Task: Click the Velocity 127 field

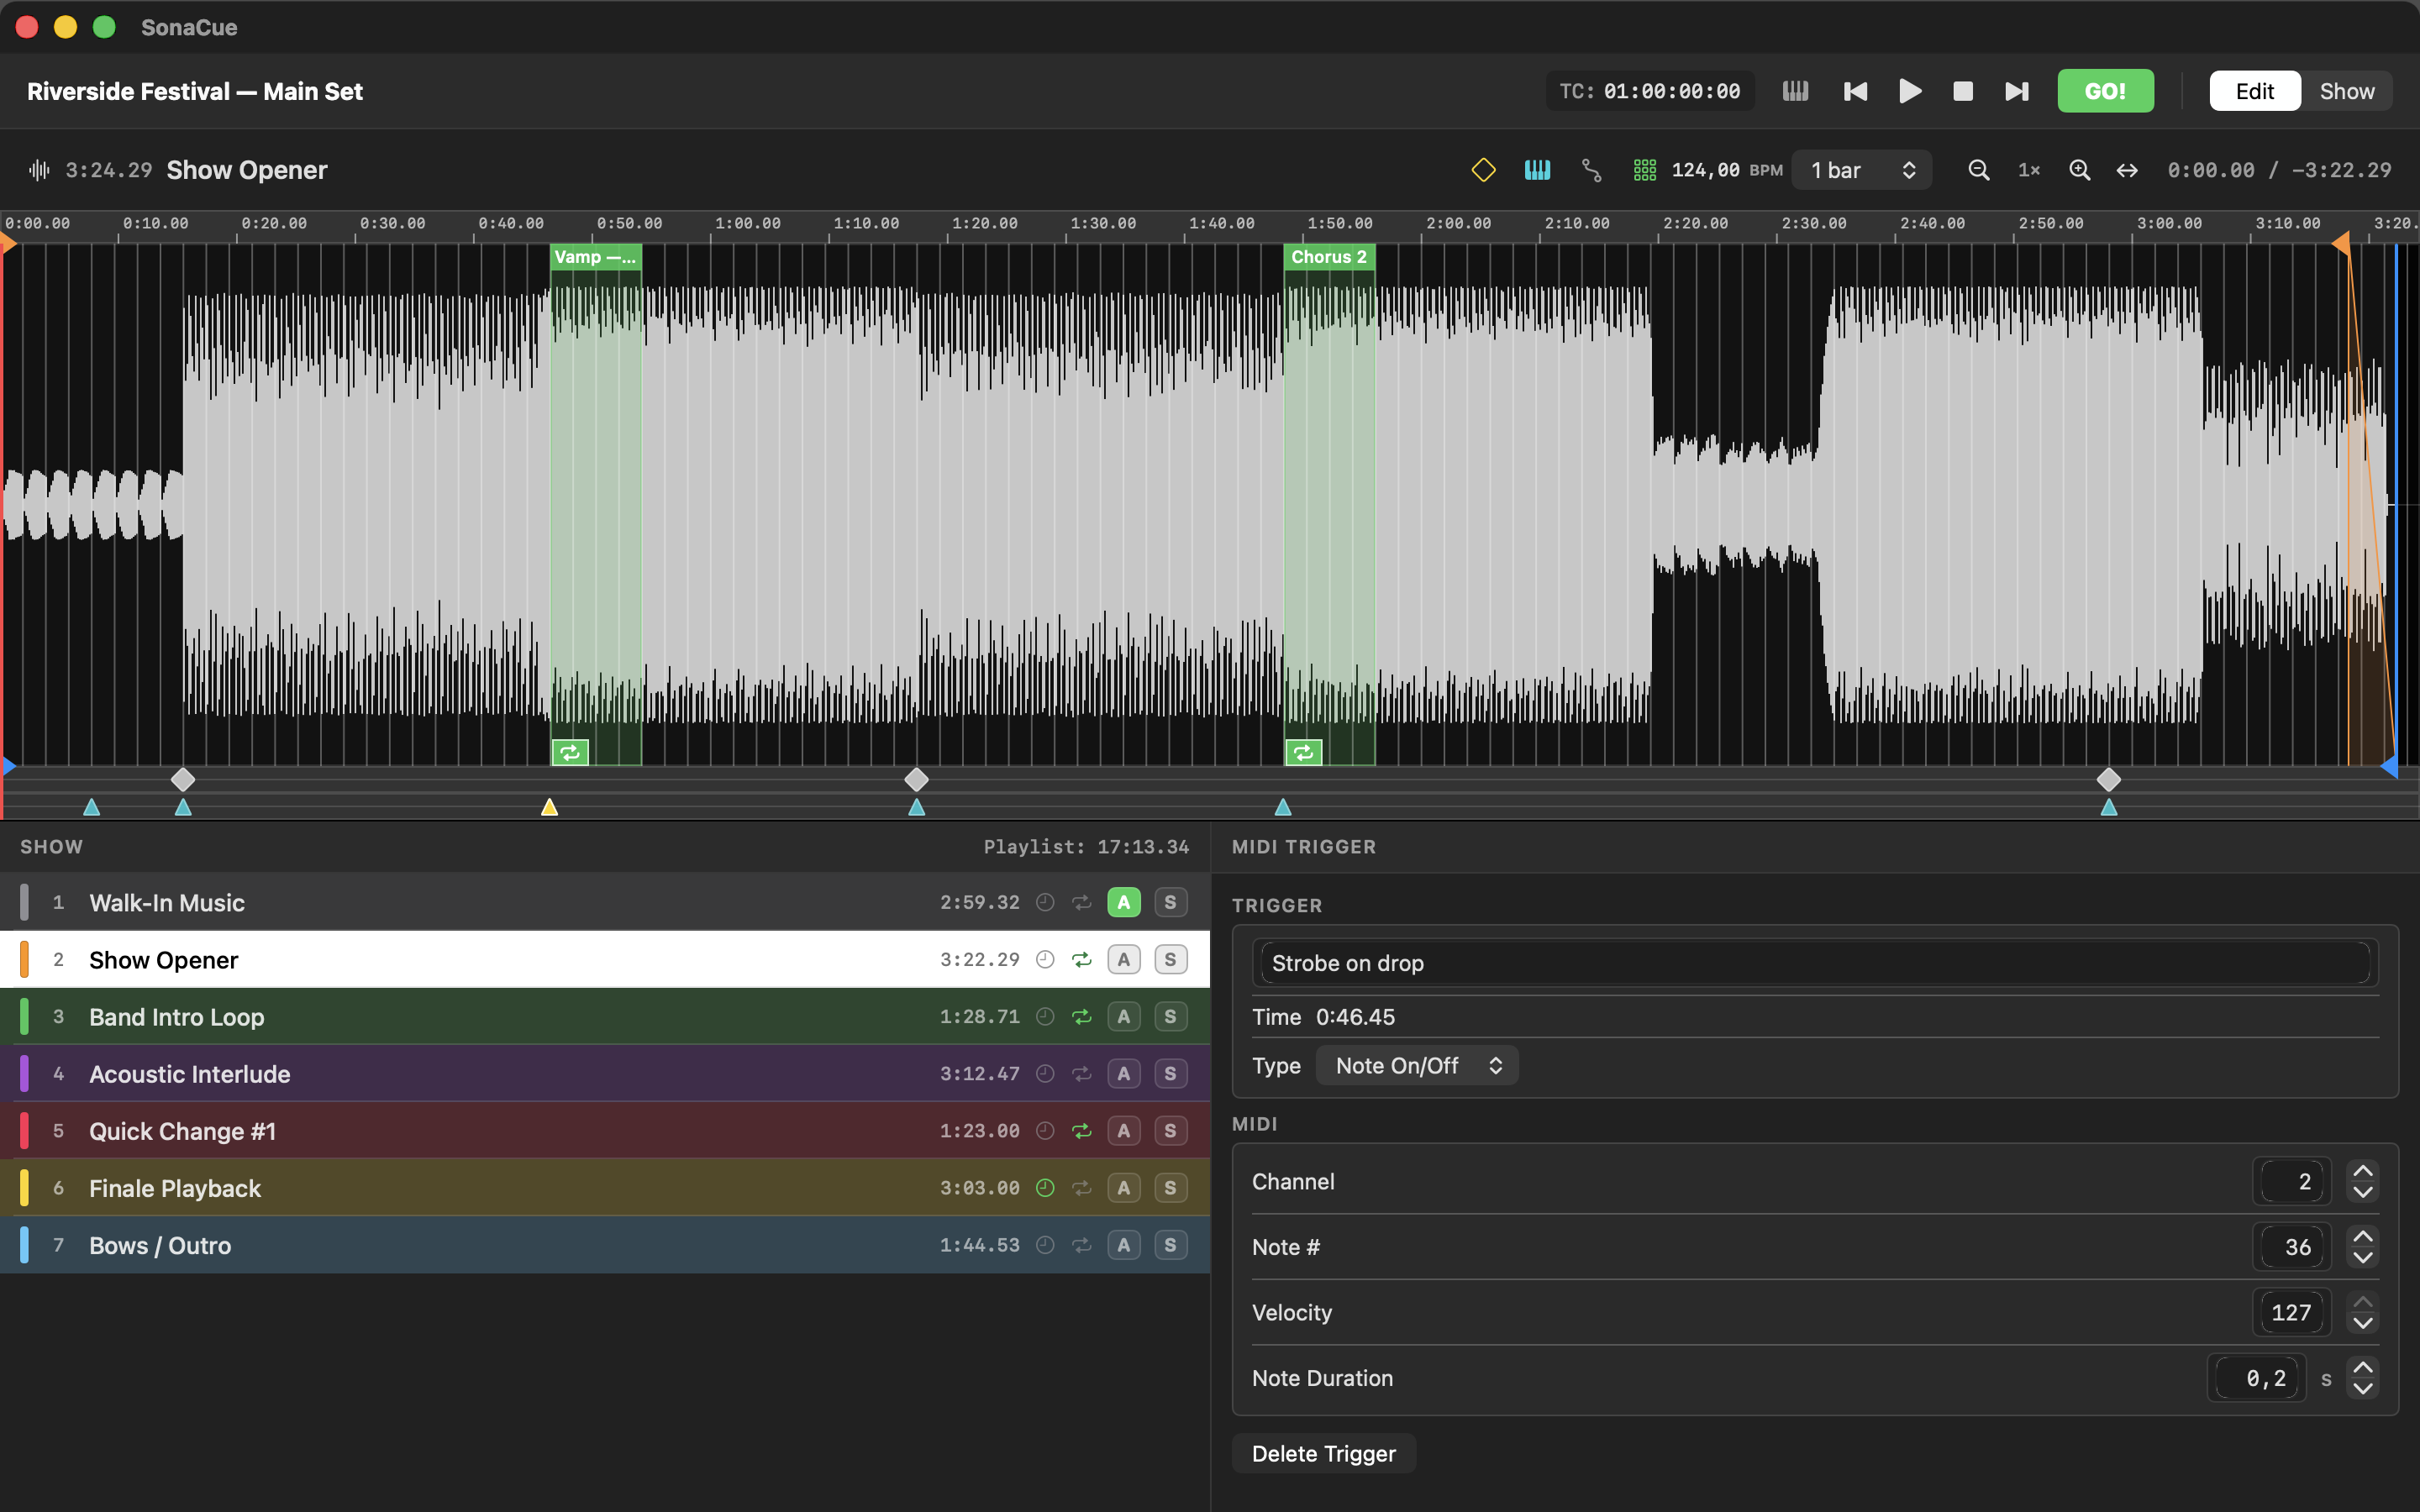Action: 2291,1313
